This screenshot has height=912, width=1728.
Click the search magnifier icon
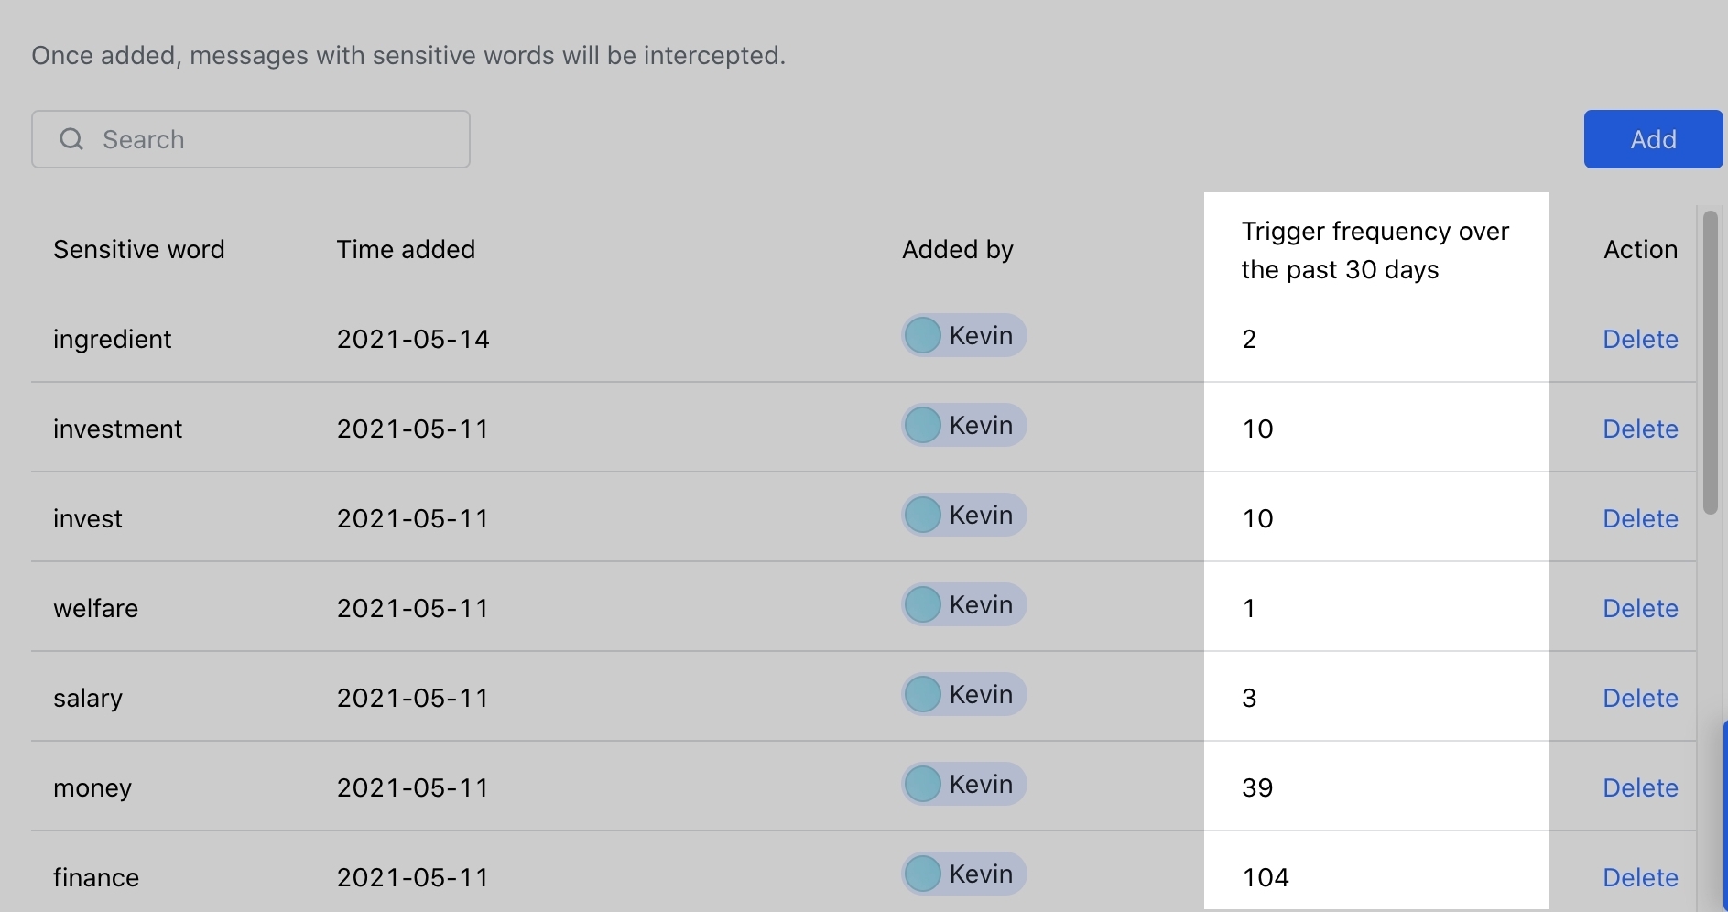point(71,139)
